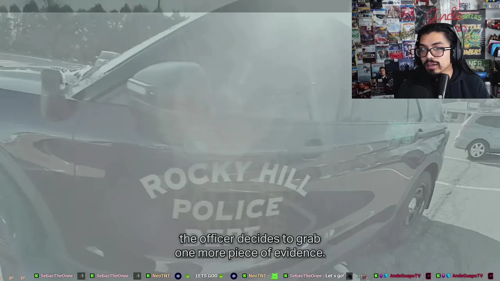Click the dark emote right after "Let's go!"
The width and height of the screenshot is (500, 281).
(x=349, y=276)
